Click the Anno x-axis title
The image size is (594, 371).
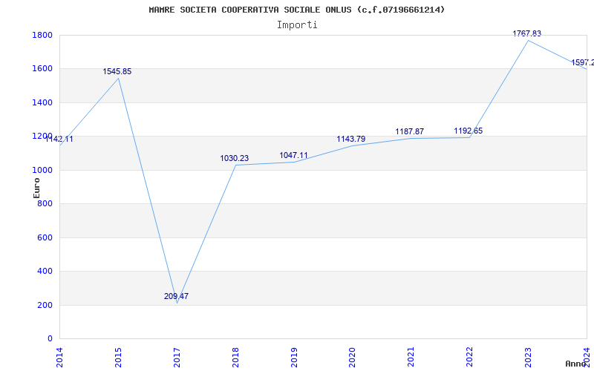(x=575, y=364)
